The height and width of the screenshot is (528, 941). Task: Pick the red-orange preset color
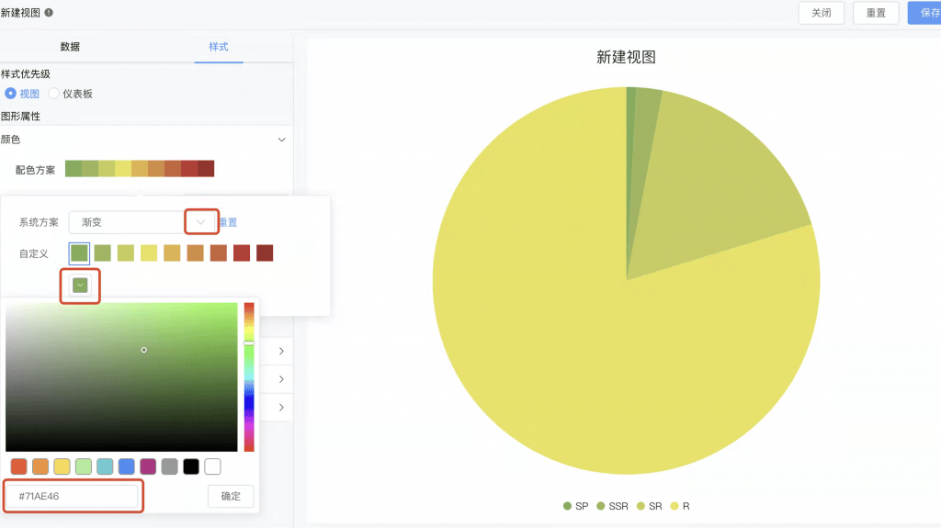[18, 466]
